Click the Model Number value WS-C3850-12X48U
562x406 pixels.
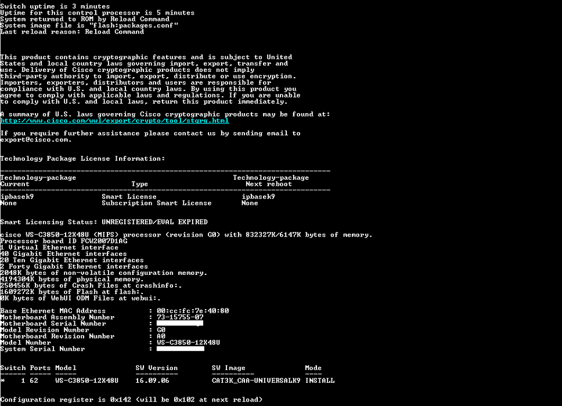[188, 343]
